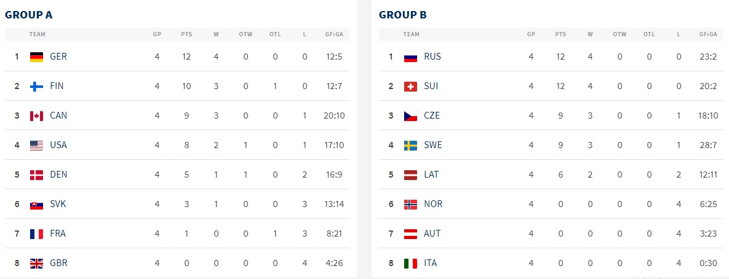Click the Russia flag in Group B
The height and width of the screenshot is (279, 729).
click(410, 57)
